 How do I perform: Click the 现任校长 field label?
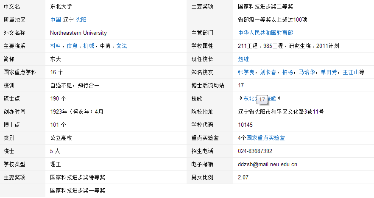202,59
